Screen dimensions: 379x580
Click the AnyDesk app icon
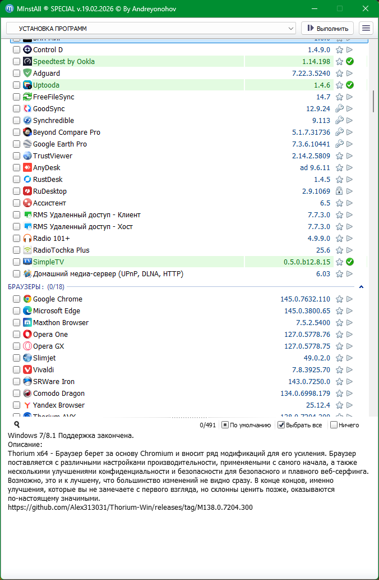coord(27,168)
